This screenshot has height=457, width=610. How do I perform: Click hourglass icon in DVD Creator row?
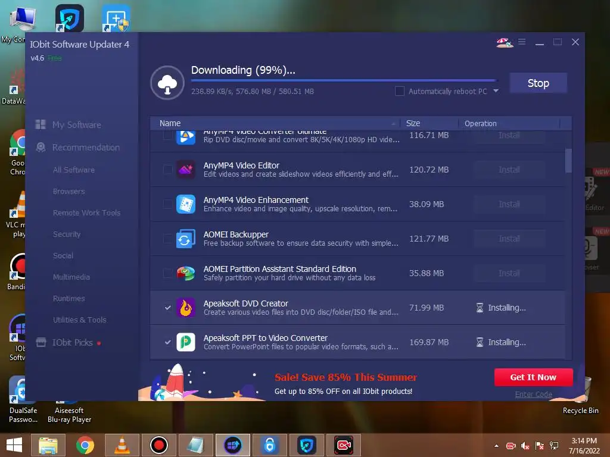(x=480, y=308)
